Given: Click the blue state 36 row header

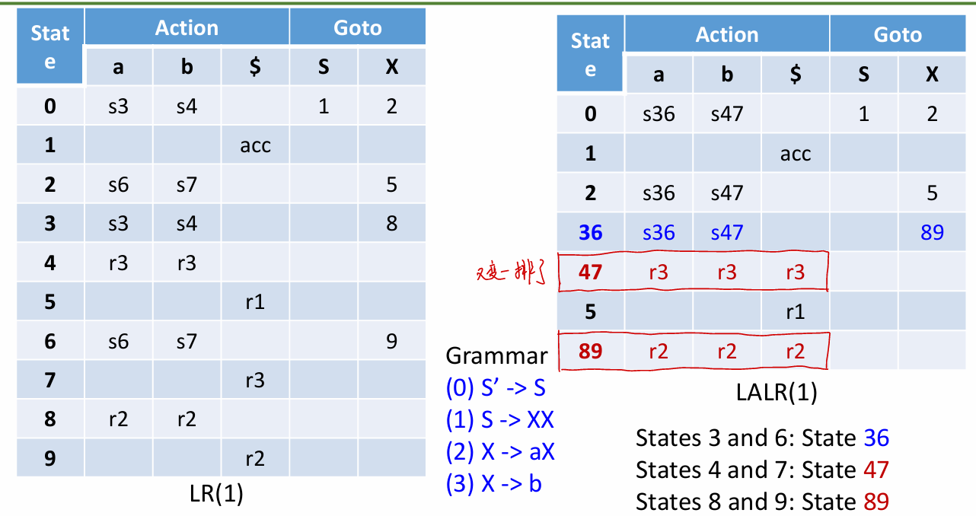Looking at the screenshot, I should tap(590, 232).
